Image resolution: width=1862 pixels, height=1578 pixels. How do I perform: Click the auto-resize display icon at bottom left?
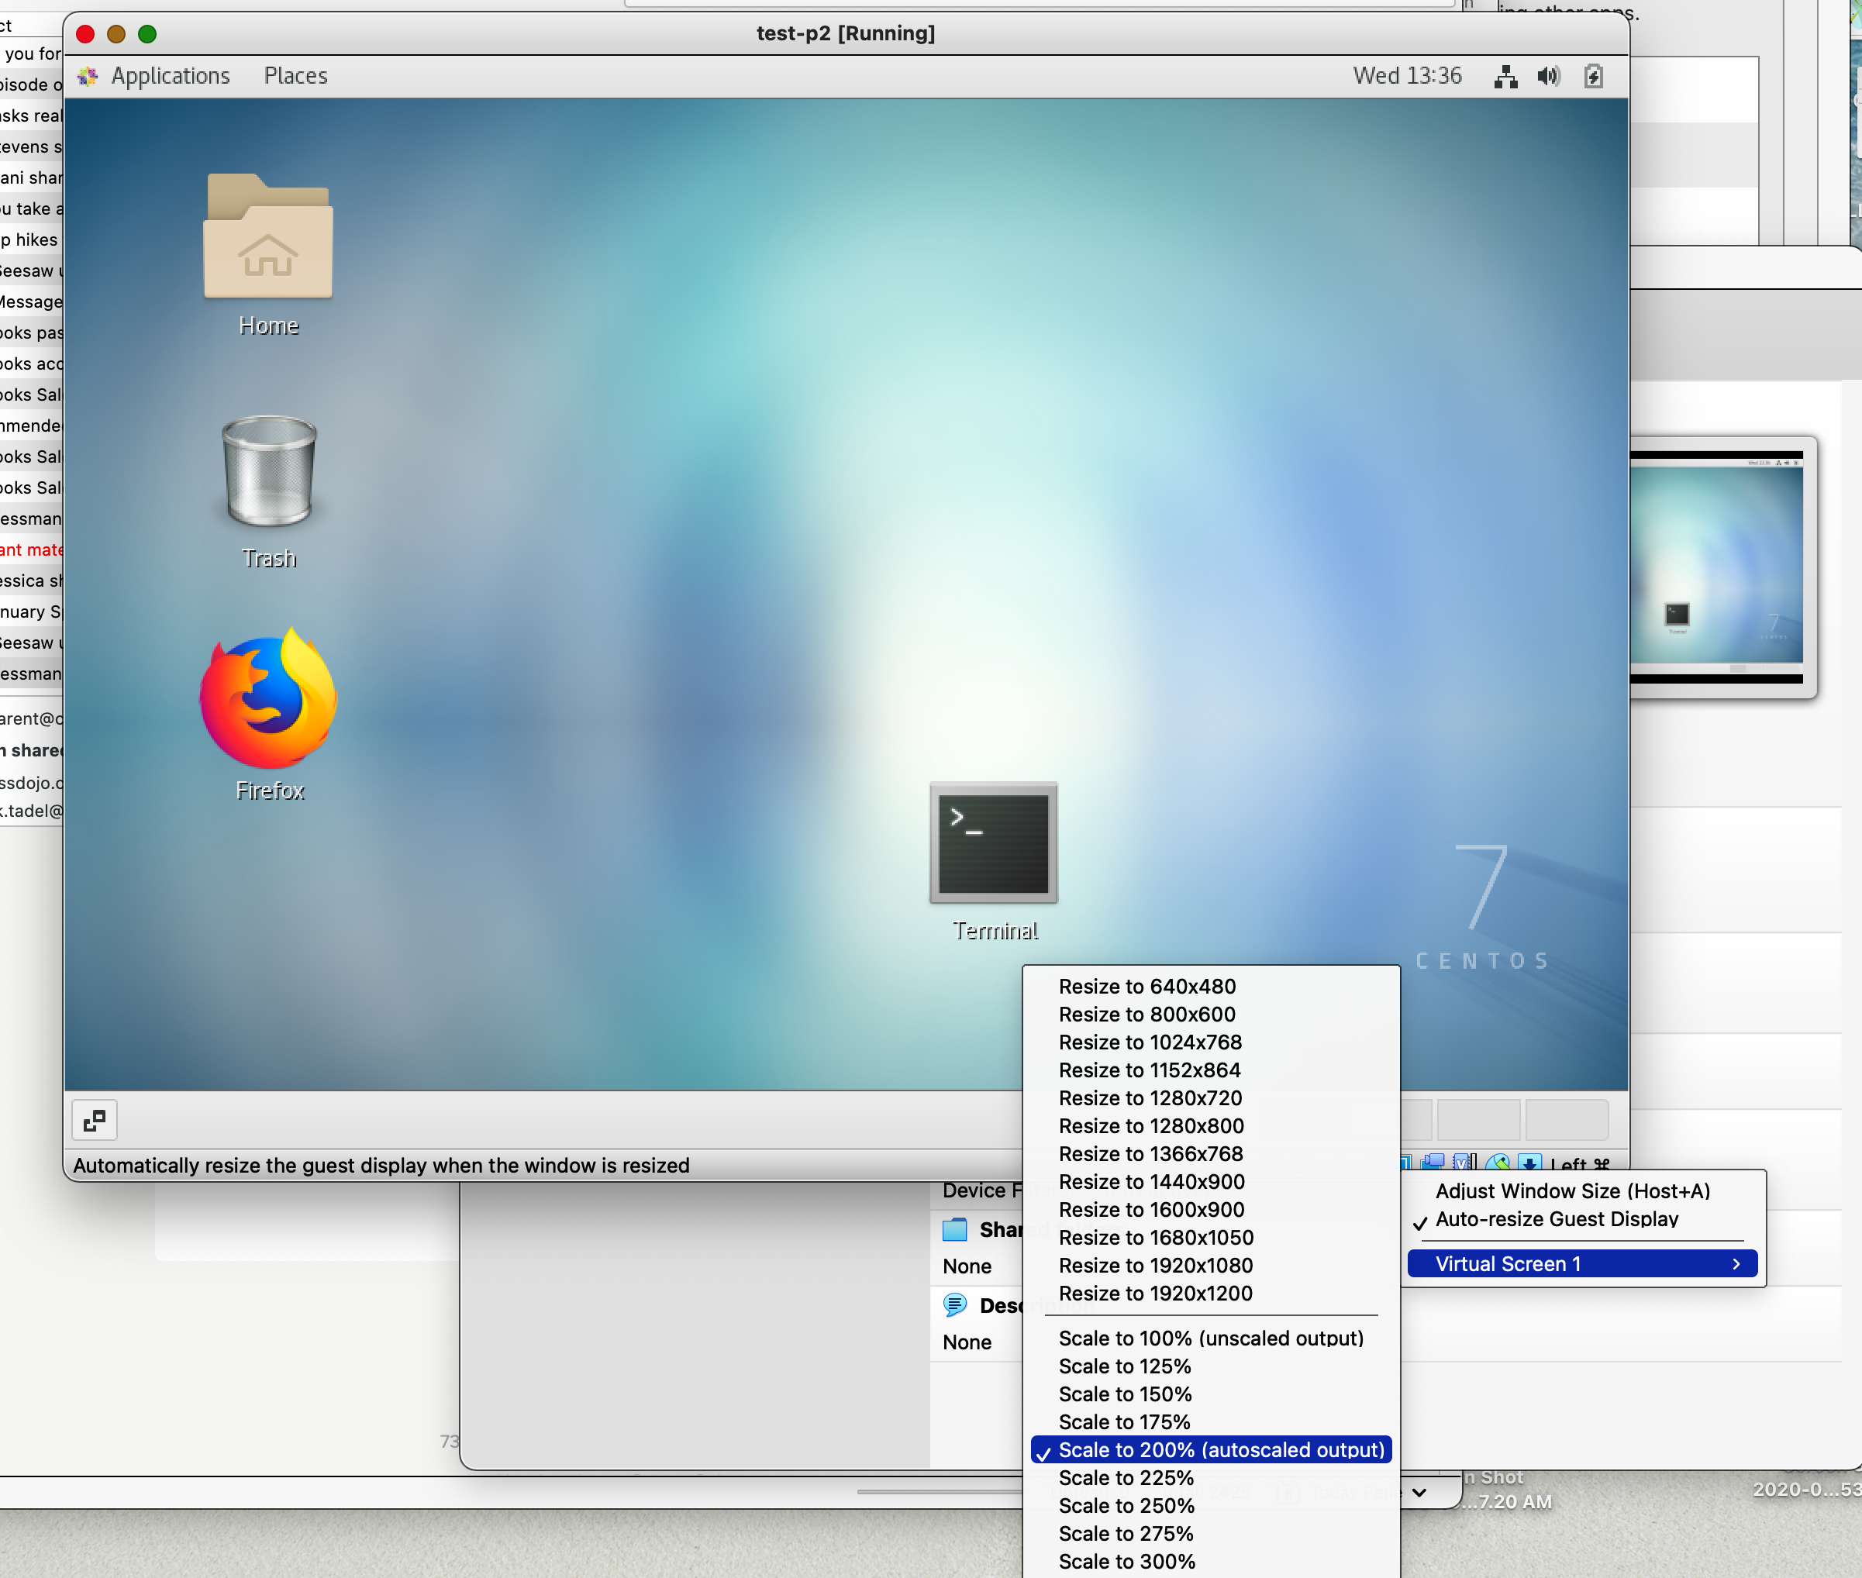tap(94, 1119)
